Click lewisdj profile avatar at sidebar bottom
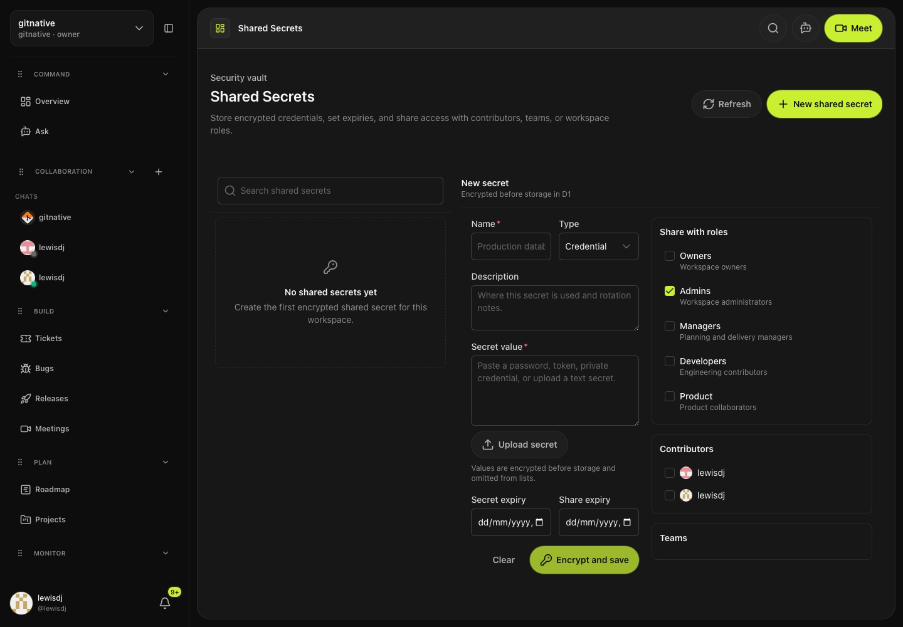The image size is (903, 627). [x=21, y=603]
